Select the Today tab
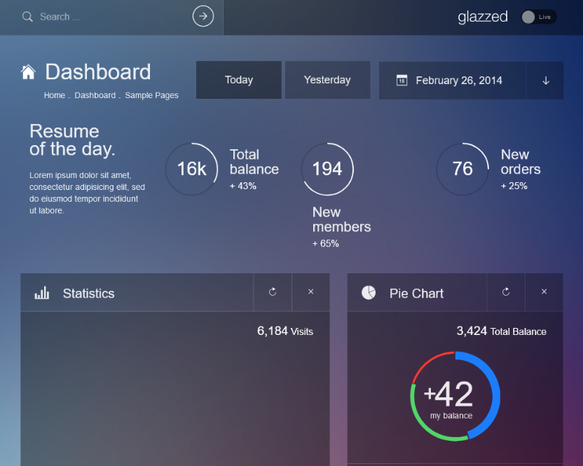The height and width of the screenshot is (466, 583). coord(239,80)
